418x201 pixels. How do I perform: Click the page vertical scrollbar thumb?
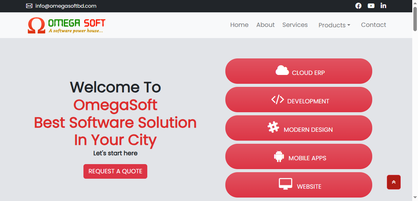(x=415, y=19)
